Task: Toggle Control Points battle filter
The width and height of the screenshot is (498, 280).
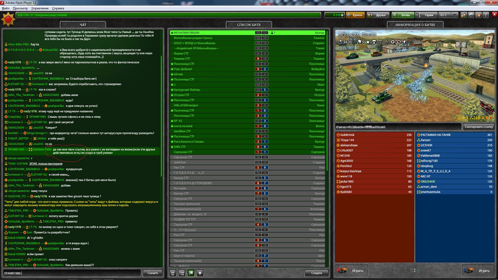Action: tap(200, 273)
